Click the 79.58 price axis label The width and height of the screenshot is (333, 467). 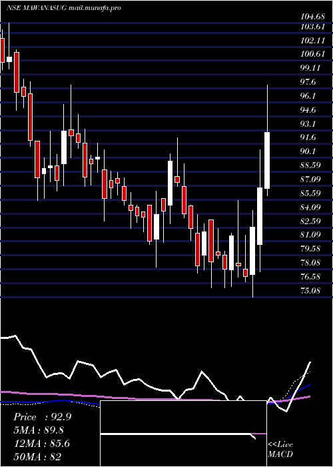(311, 248)
